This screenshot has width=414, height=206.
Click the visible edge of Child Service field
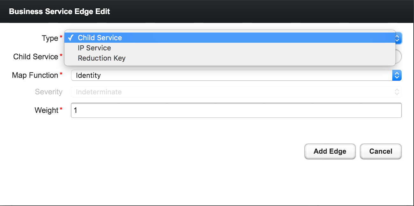click(399, 57)
